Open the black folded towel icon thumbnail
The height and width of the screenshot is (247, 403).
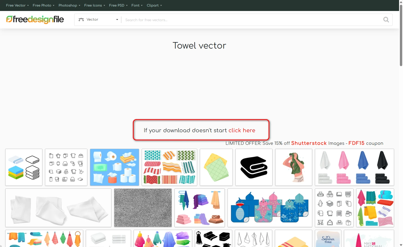pyautogui.click(x=254, y=167)
